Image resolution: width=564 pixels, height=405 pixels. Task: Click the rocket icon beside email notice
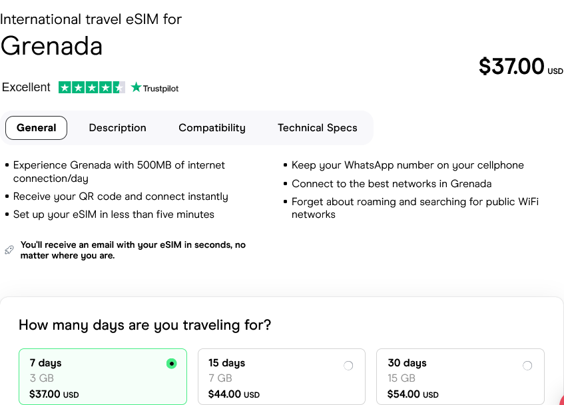point(9,250)
